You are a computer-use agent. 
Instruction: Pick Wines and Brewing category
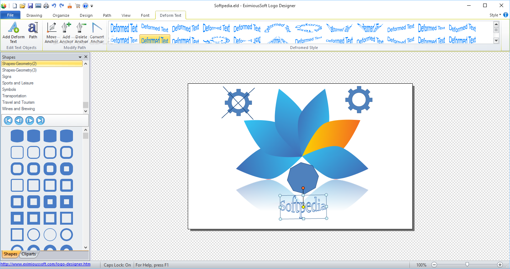tap(42, 109)
